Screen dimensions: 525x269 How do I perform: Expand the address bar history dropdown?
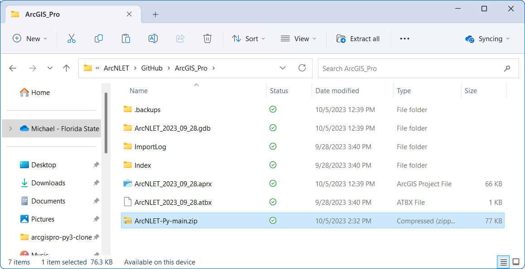tap(283, 68)
